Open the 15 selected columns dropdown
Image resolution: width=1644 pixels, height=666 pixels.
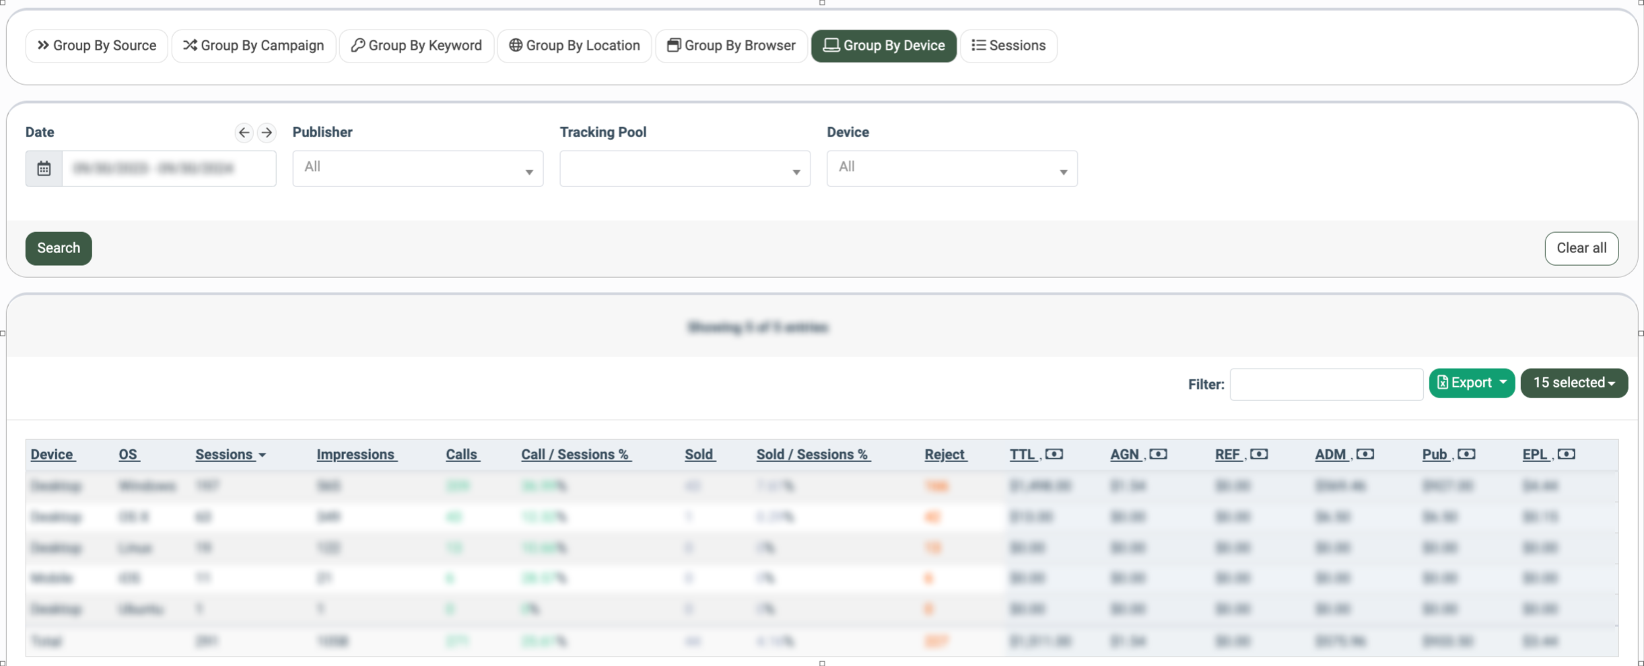coord(1573,383)
